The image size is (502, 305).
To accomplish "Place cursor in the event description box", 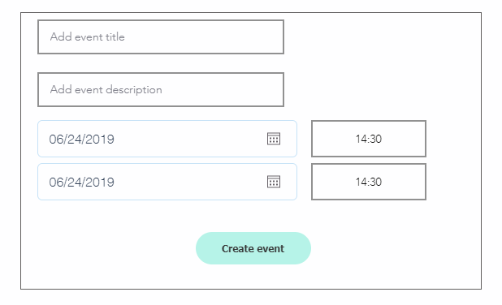I will tap(161, 89).
